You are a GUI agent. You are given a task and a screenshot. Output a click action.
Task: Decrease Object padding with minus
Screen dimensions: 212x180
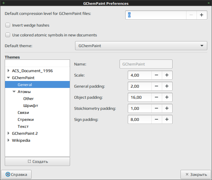(x=156, y=97)
